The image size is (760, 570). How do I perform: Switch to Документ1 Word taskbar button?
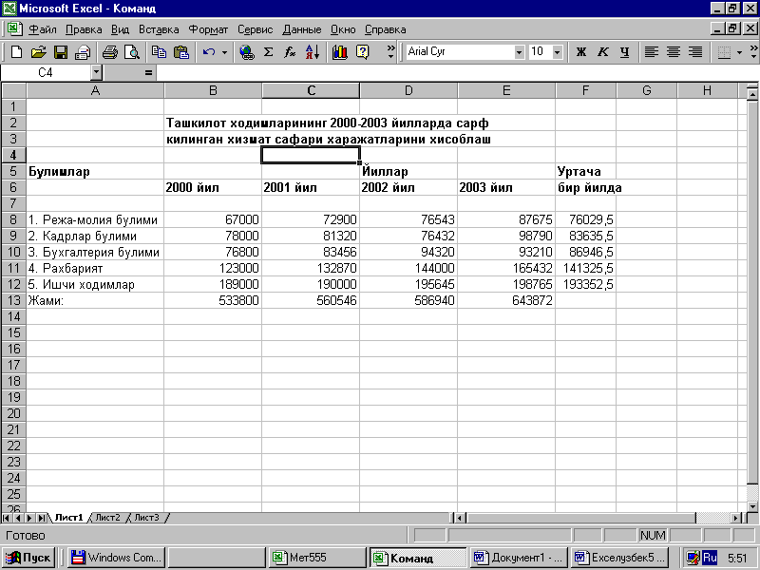tap(518, 558)
